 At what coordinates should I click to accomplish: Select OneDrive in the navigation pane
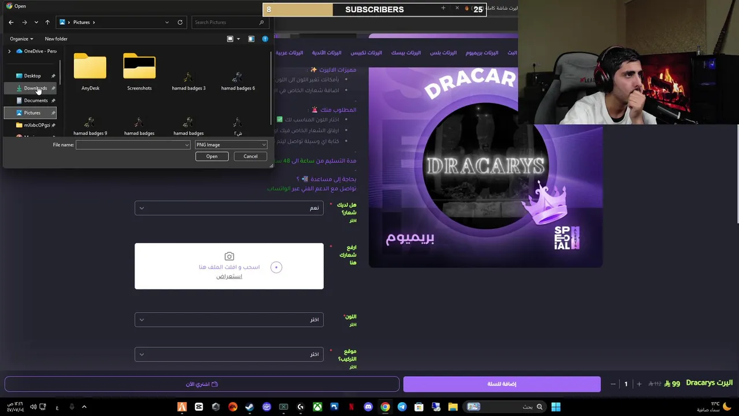point(37,51)
